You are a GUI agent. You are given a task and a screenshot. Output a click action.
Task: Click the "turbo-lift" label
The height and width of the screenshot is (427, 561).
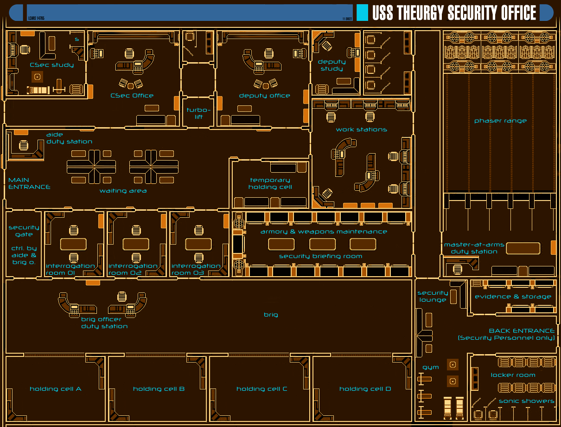pyautogui.click(x=198, y=113)
